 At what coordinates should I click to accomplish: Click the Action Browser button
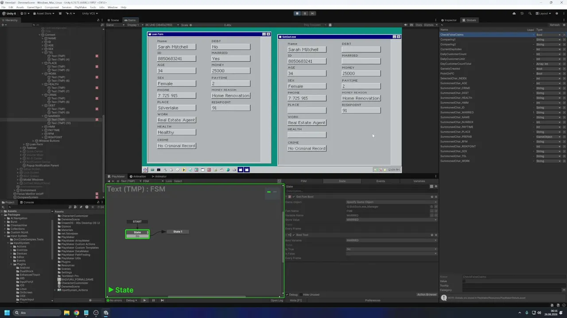[x=427, y=295]
